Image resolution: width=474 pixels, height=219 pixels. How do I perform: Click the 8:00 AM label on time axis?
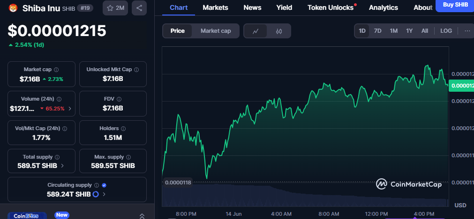pos(329,214)
